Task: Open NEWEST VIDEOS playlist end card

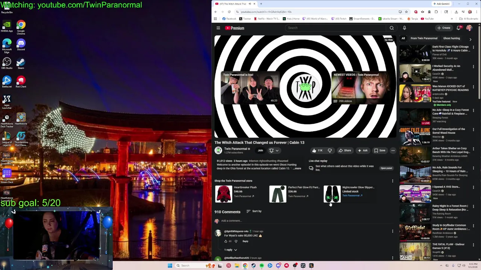Action: point(361,88)
